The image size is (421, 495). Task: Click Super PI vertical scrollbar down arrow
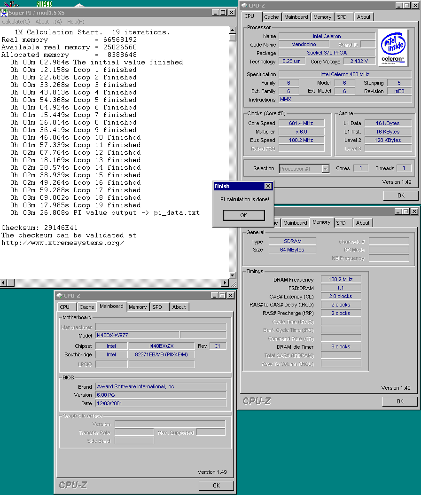pyautogui.click(x=233, y=275)
